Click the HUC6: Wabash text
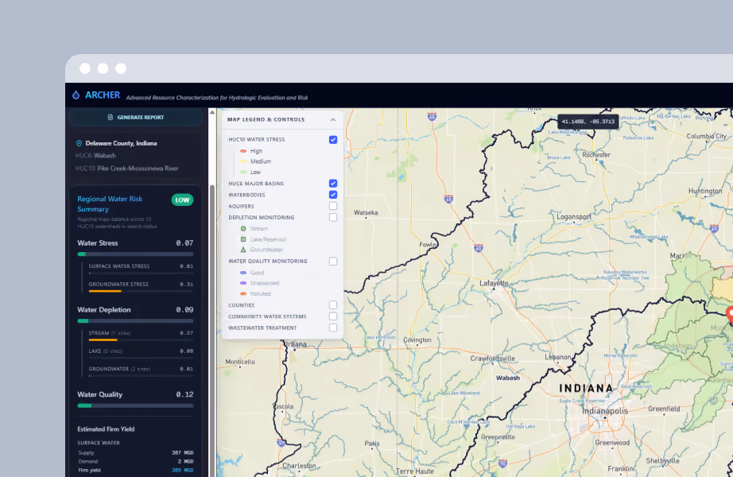Image resolution: width=733 pixels, height=477 pixels. click(x=95, y=156)
